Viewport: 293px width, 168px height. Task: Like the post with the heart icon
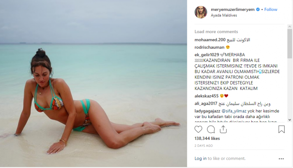[199, 129]
